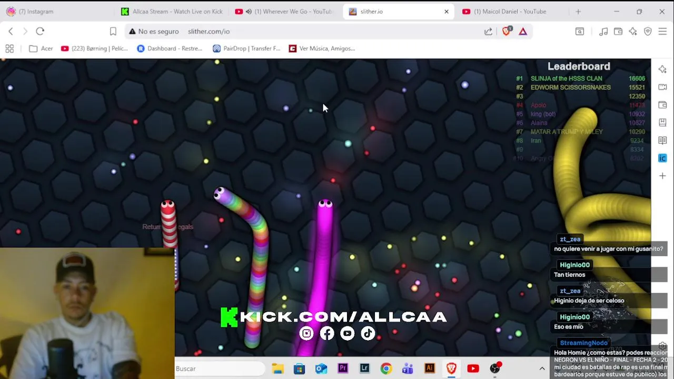Open Reading list book icon in sidebar
This screenshot has height=379, width=674.
pyautogui.click(x=662, y=141)
